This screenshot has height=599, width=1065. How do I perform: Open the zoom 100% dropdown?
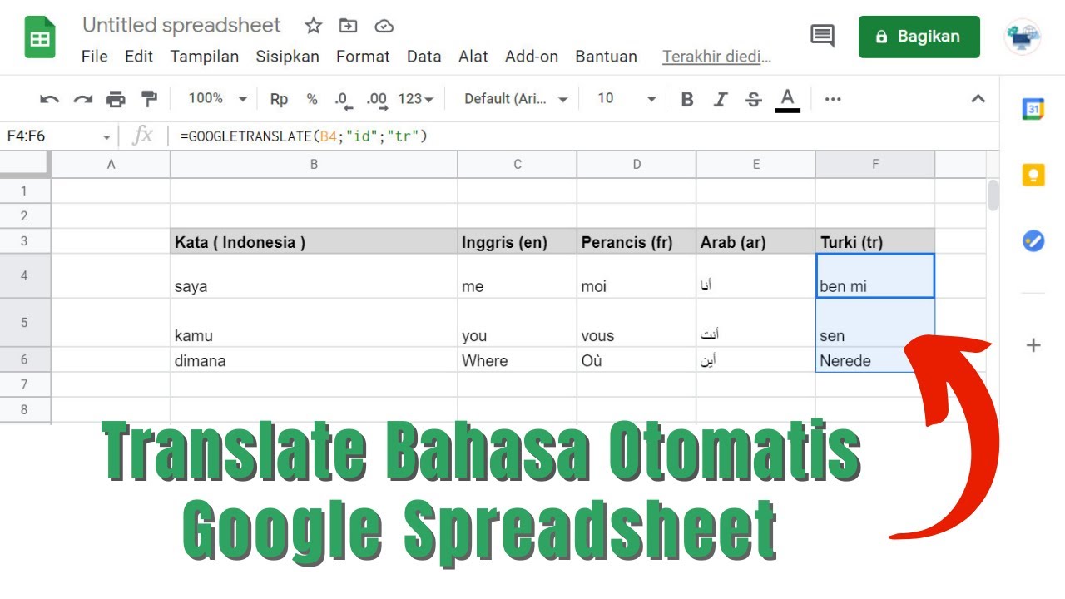click(x=217, y=99)
